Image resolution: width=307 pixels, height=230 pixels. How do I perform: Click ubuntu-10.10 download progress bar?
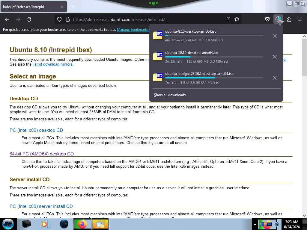pyautogui.click(x=214, y=57)
